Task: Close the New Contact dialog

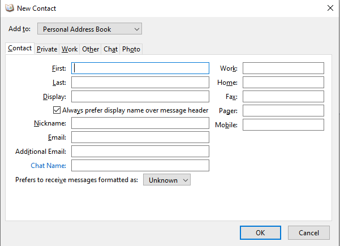Action: [x=330, y=8]
